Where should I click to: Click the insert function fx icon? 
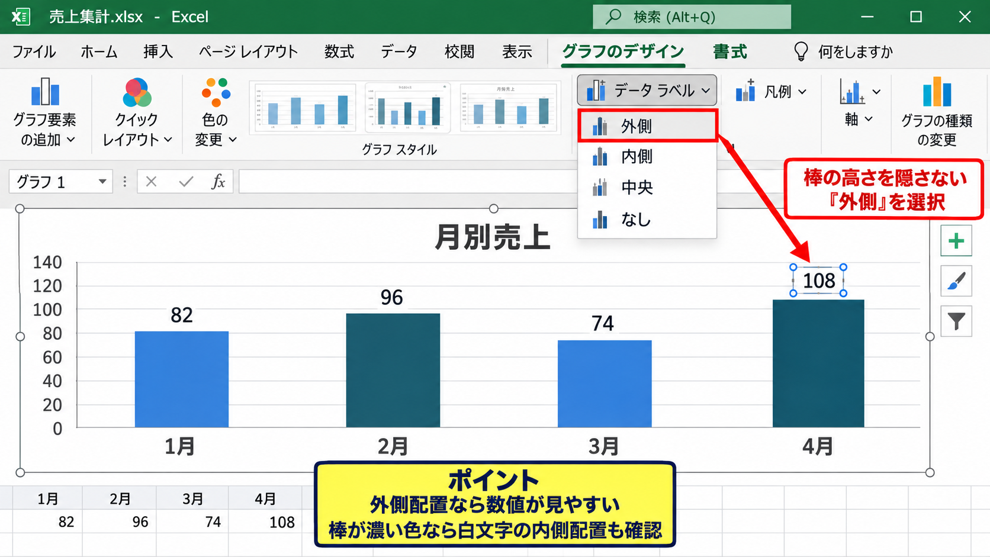(218, 182)
